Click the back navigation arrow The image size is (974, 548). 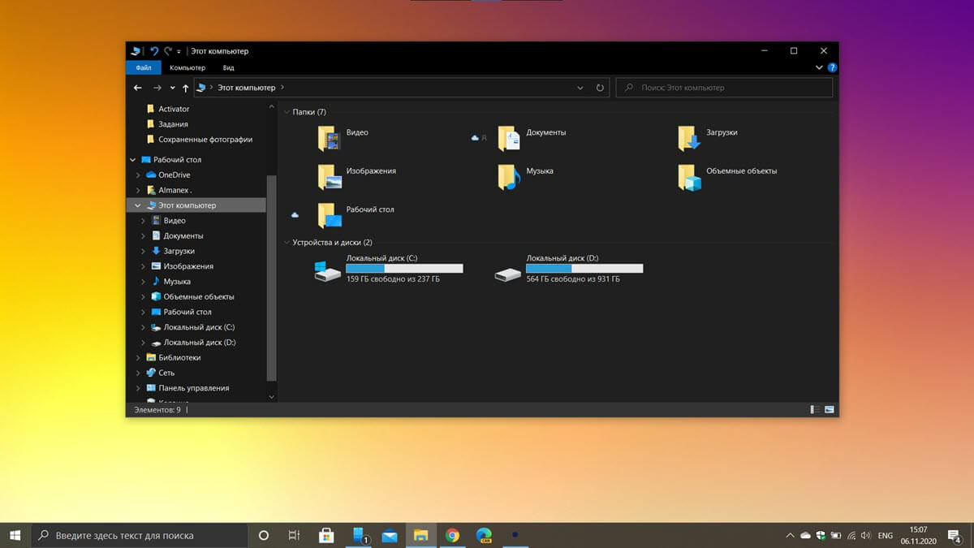(x=138, y=88)
